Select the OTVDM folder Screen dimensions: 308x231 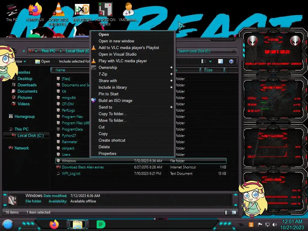point(68,104)
